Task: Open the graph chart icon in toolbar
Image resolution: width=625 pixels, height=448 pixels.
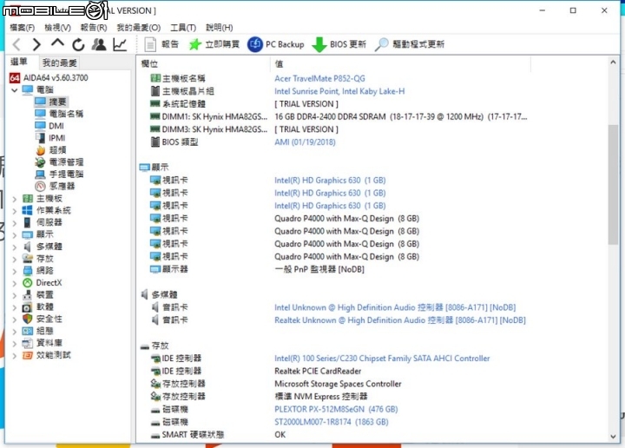Action: tap(120, 44)
